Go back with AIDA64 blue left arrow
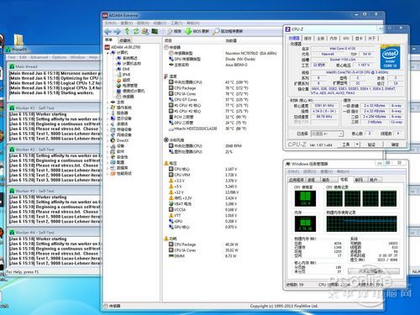Screen dimensions: 420x315 tap(108, 31)
